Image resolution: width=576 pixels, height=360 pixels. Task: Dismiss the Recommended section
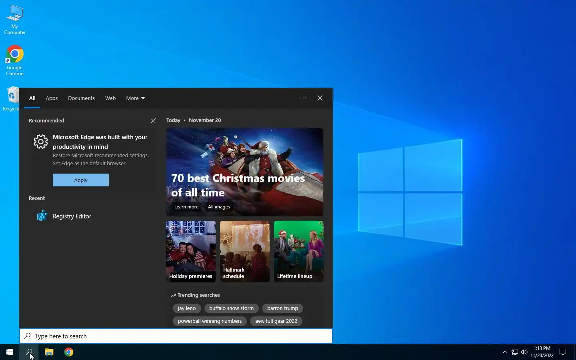pyautogui.click(x=153, y=121)
